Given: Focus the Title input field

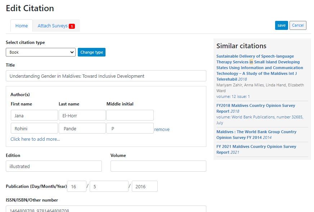Looking at the screenshot, I should click(x=106, y=76).
